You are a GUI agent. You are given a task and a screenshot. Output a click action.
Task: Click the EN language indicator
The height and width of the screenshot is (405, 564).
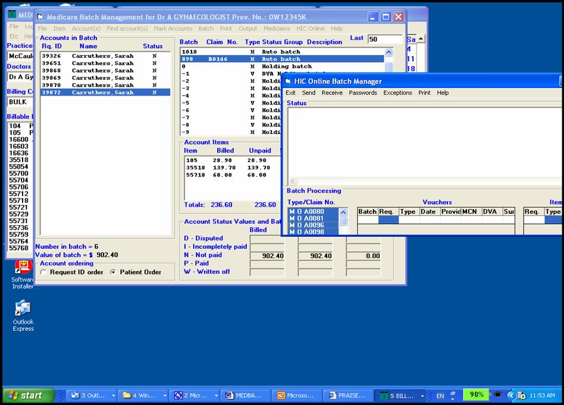(440, 395)
